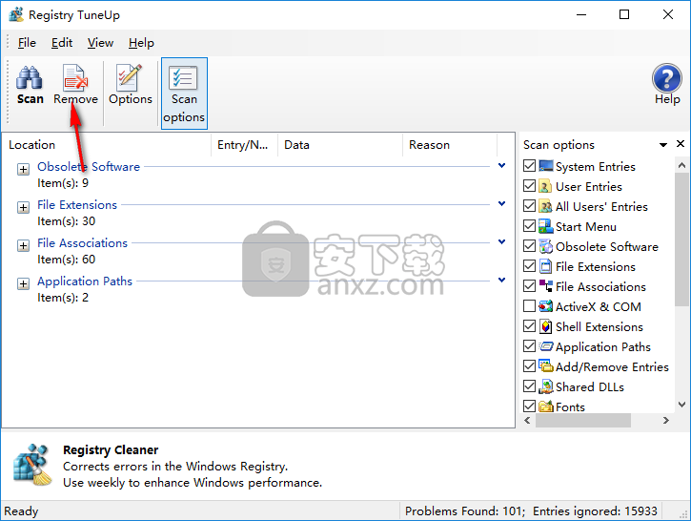Sort by the Data column header

pos(340,145)
